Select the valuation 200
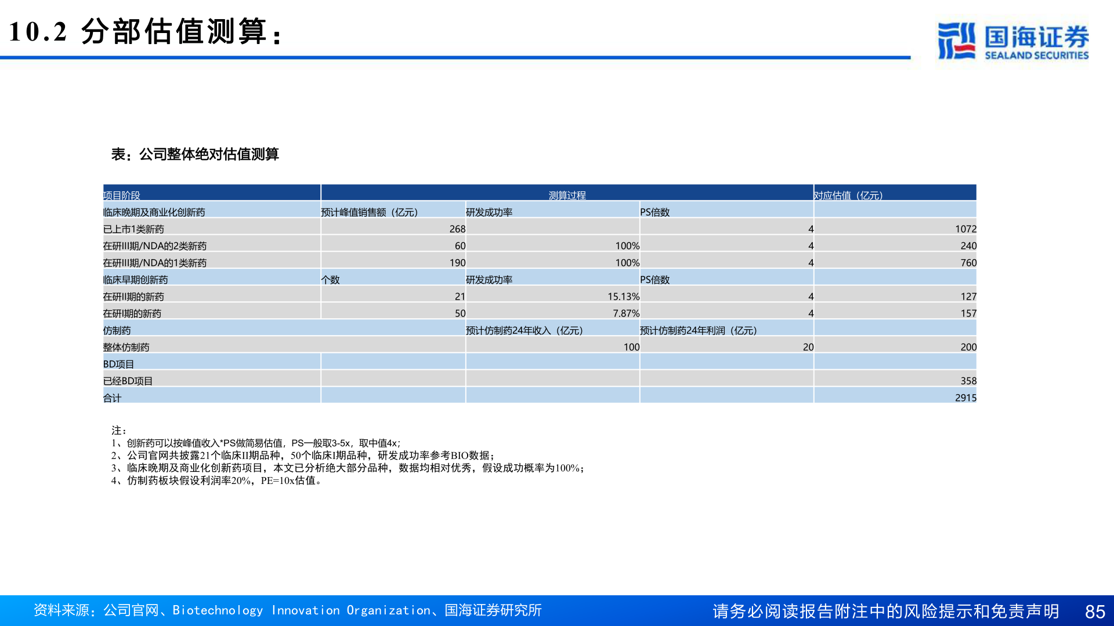1114x626 pixels. (968, 347)
